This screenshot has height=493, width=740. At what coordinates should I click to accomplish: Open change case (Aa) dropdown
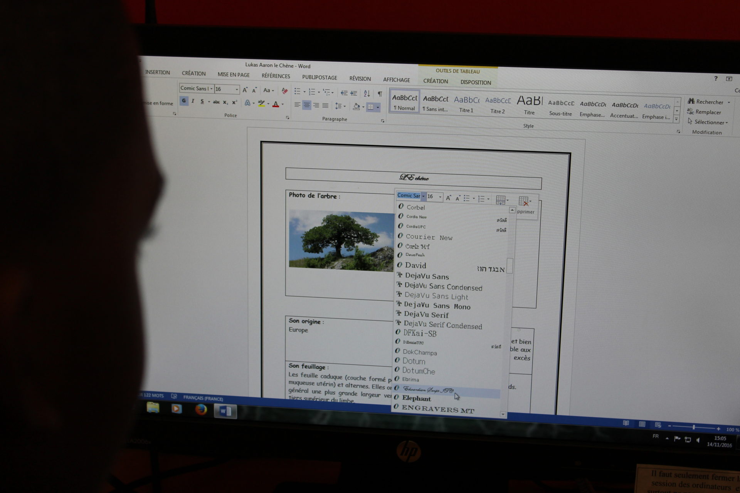[269, 91]
